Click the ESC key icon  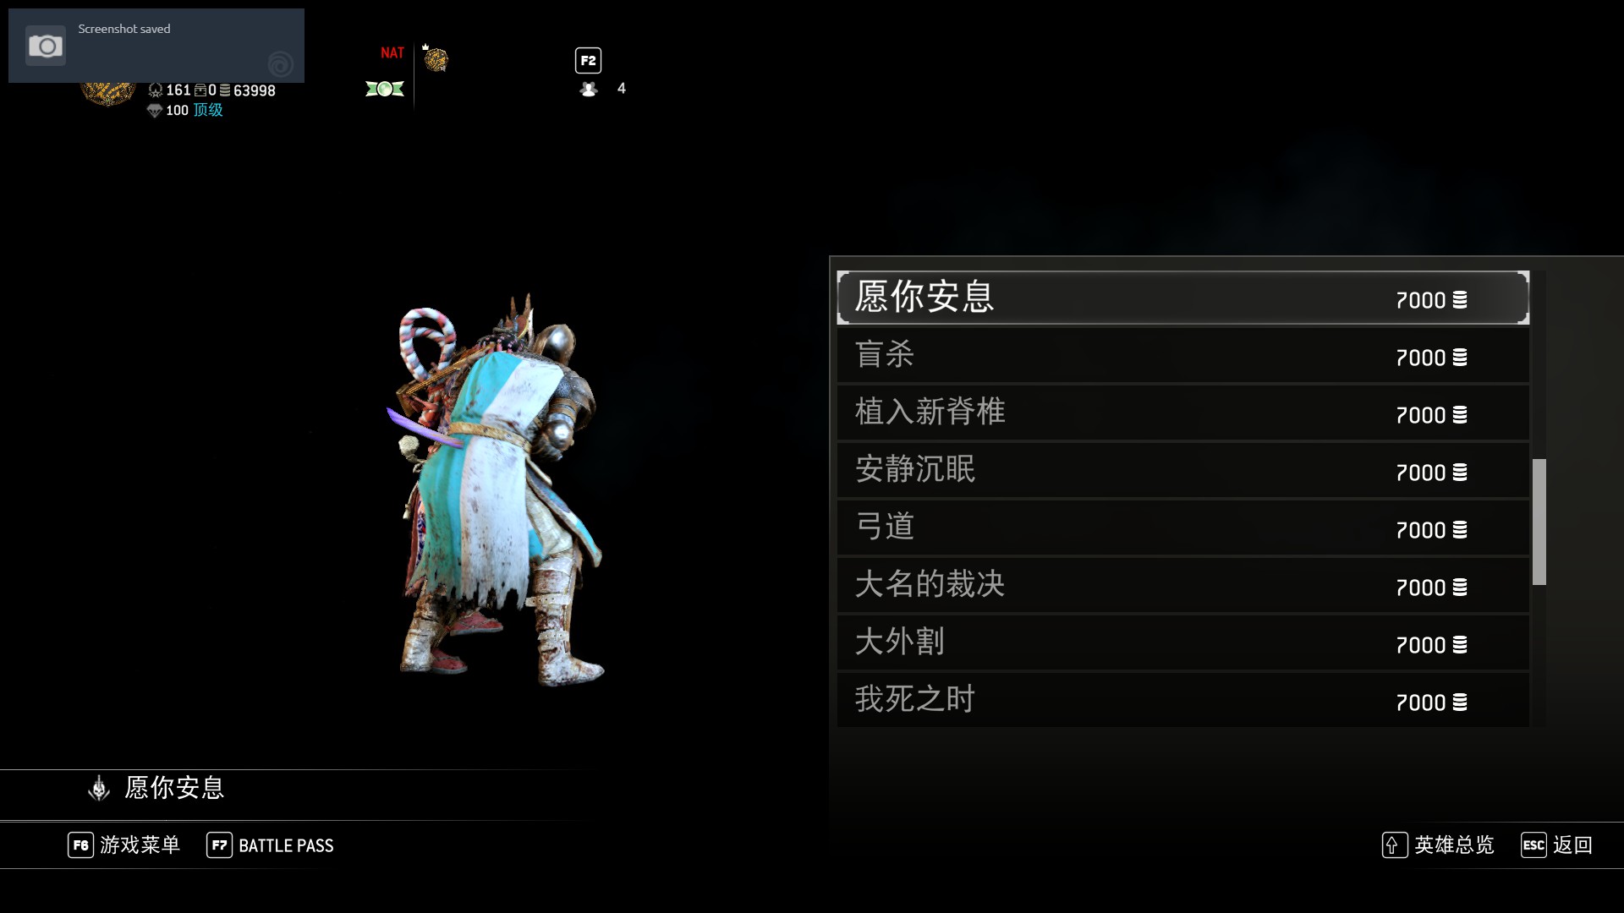click(x=1533, y=845)
